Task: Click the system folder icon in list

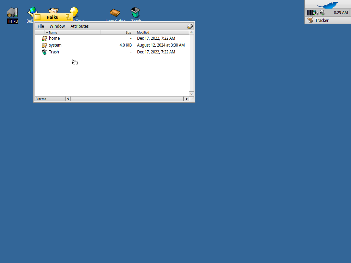Action: [x=44, y=45]
